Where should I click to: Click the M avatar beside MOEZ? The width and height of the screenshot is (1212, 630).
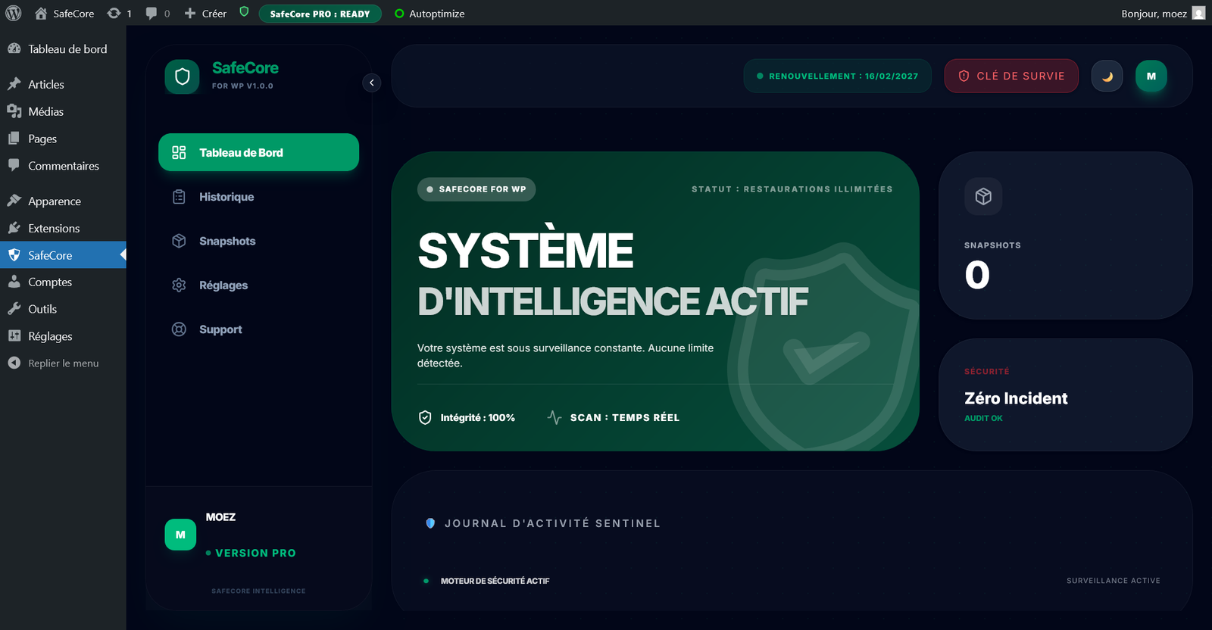(x=180, y=535)
